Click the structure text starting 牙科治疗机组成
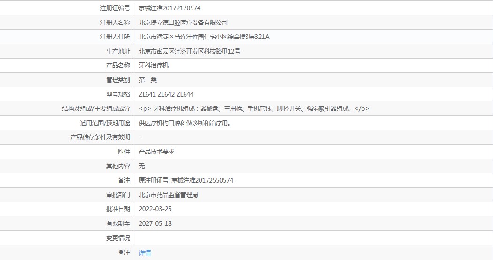This screenshot has width=493, height=260. pos(254,109)
